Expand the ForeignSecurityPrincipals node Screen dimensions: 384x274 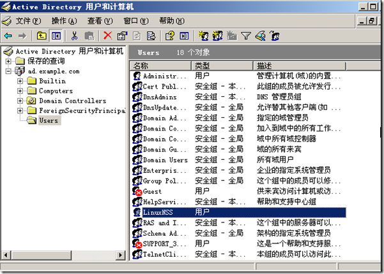[20, 111]
